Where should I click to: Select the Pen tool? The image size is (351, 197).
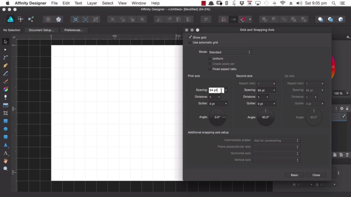[6, 66]
